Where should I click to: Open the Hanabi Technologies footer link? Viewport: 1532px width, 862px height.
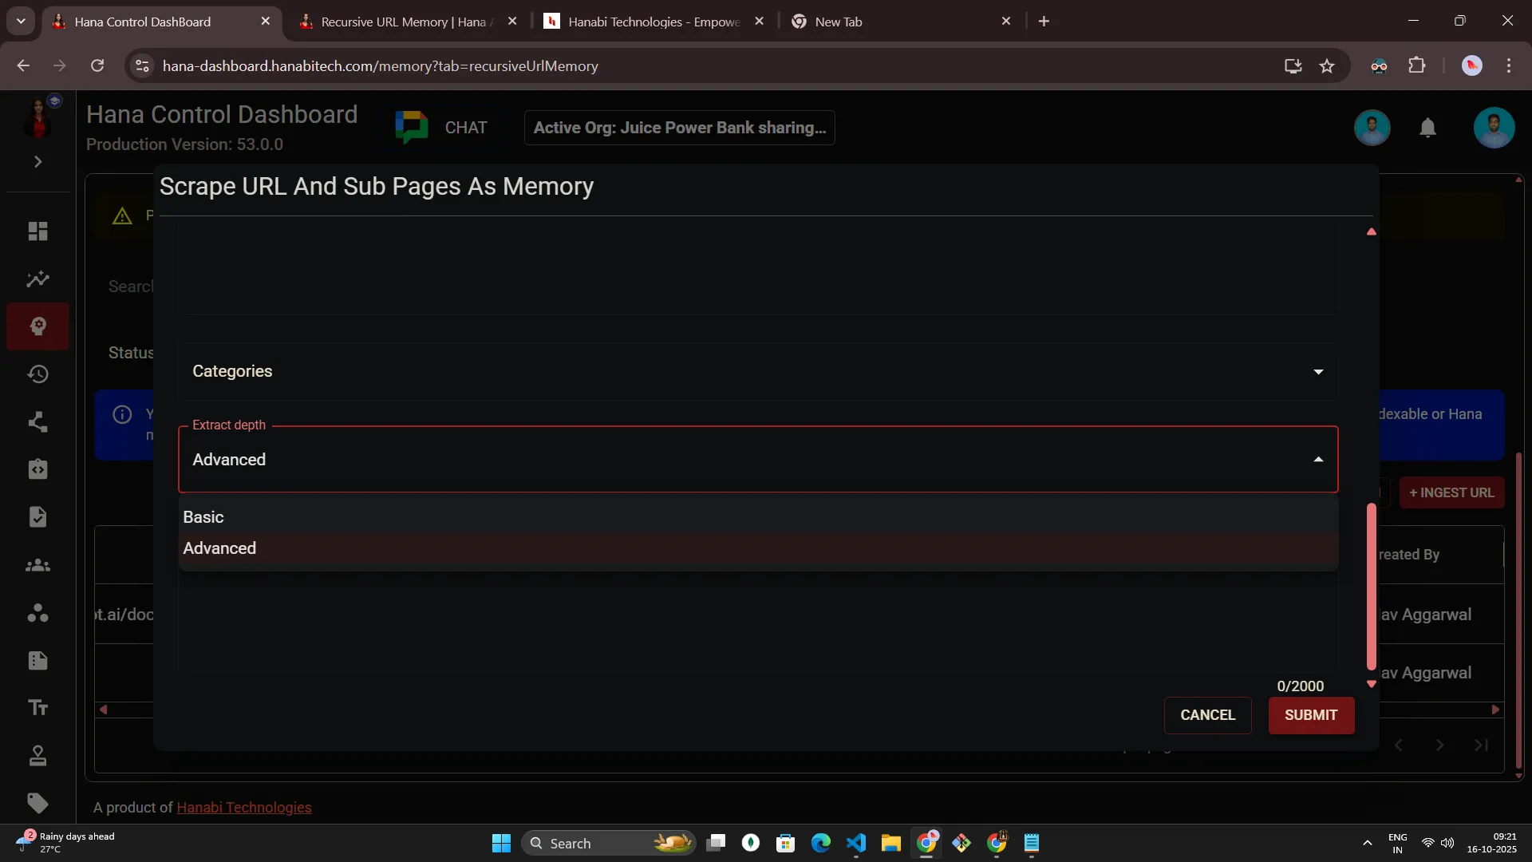(x=243, y=808)
